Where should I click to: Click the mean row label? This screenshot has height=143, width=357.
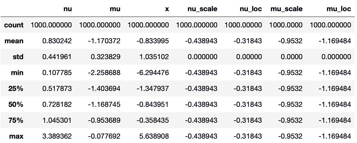pos(14,41)
